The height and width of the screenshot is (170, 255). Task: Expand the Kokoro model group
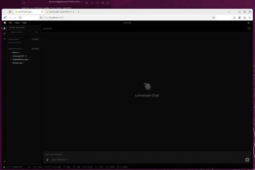click(x=15, y=53)
